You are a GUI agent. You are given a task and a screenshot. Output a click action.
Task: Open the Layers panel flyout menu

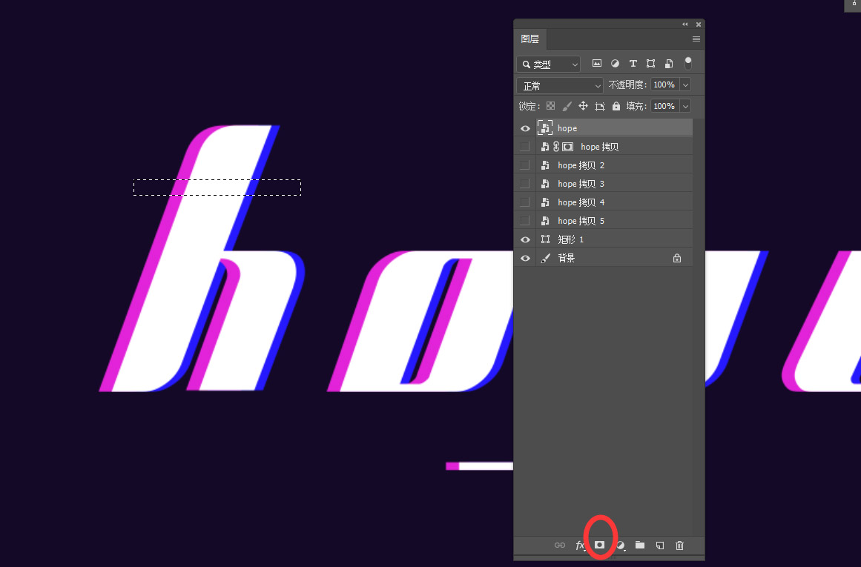pyautogui.click(x=696, y=39)
